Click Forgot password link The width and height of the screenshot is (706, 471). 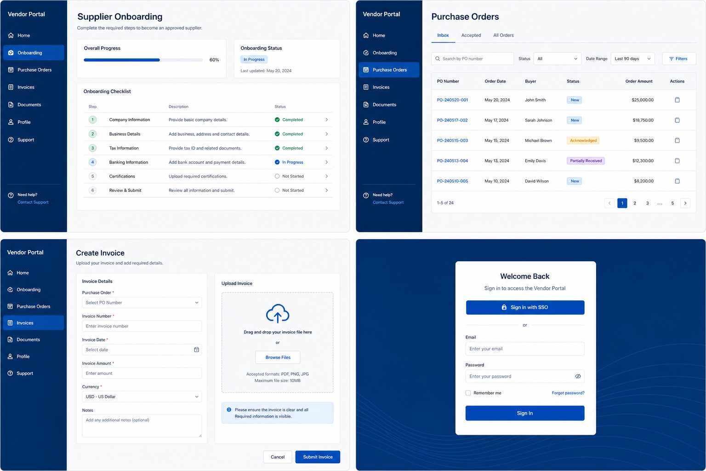pos(568,393)
